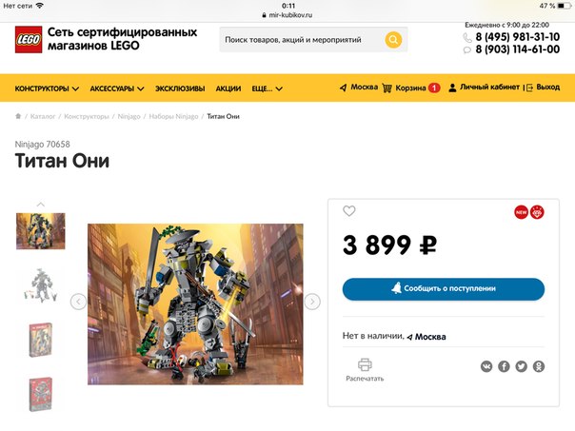Share the product on Facebook

point(504,366)
